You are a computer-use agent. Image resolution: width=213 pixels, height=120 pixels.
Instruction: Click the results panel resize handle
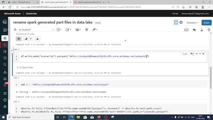click(x=125, y=40)
